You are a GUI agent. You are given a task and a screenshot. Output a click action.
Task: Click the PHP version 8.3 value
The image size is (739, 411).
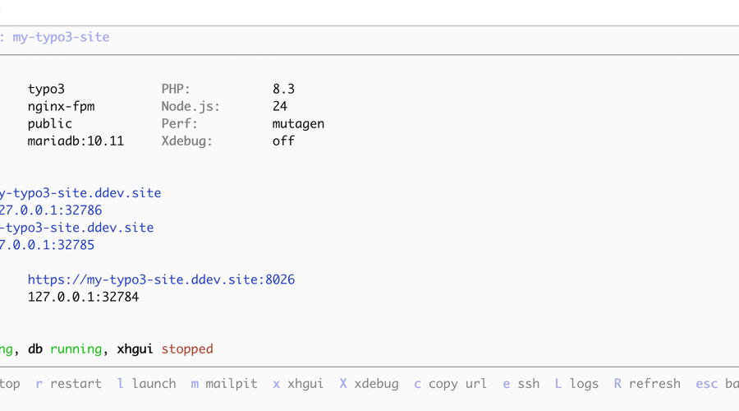click(283, 89)
